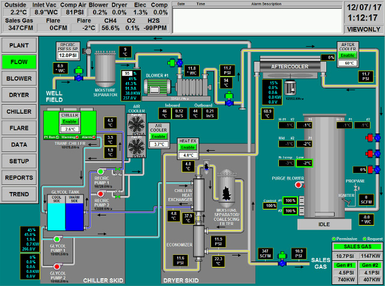385x286 pixels.
Task: Edit the After Cooler 60°C setpoint
Action: [348, 63]
